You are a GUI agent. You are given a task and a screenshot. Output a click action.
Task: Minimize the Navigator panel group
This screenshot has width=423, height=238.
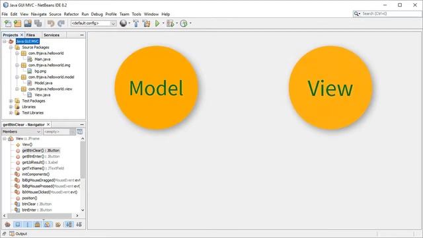(82, 124)
